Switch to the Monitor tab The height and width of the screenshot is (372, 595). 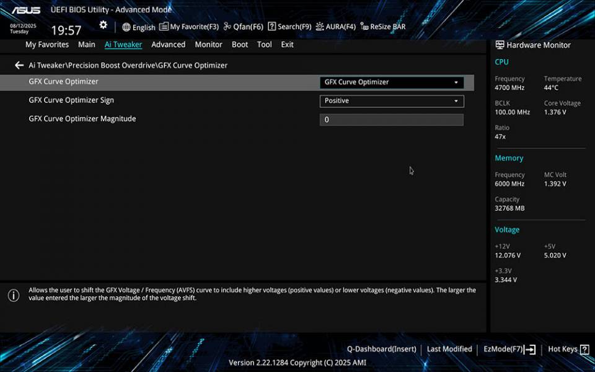click(208, 44)
